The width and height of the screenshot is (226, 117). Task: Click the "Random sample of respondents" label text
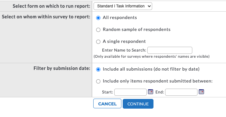[137, 29]
